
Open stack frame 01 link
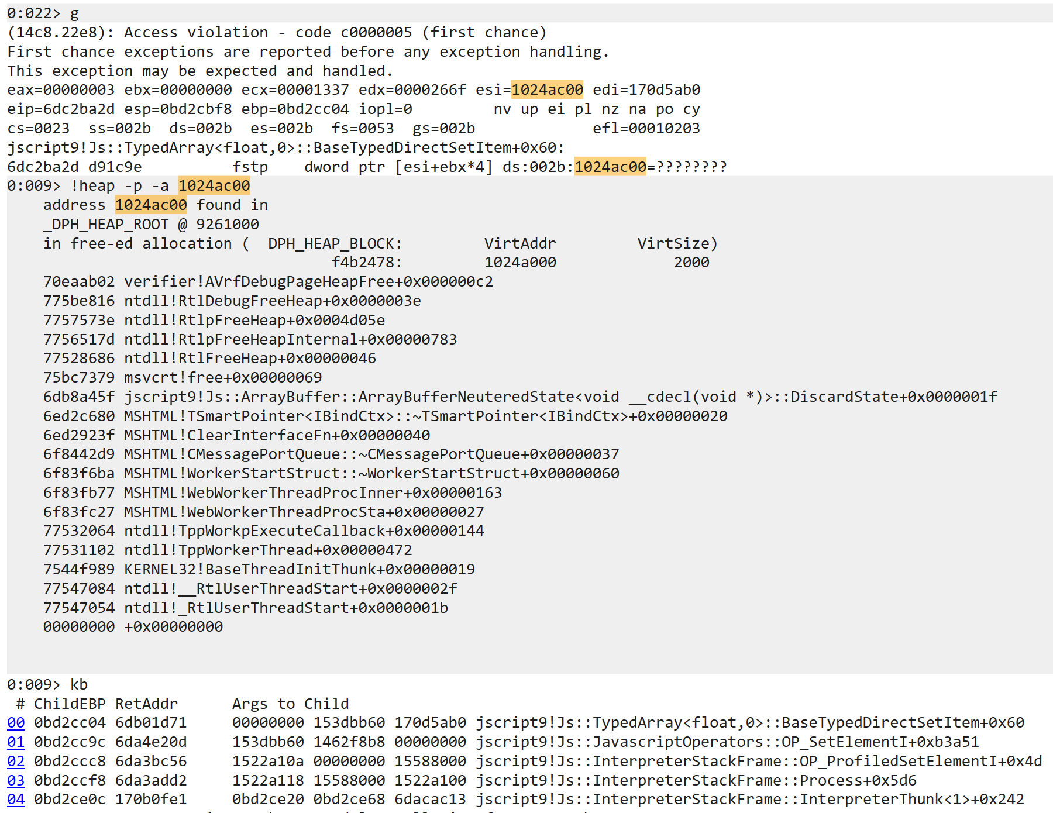(x=16, y=742)
